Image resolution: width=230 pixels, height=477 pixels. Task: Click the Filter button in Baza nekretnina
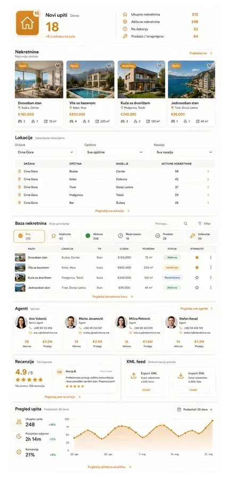pyautogui.click(x=205, y=224)
